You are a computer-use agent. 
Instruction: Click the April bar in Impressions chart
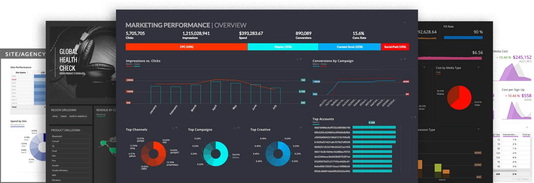216,92
